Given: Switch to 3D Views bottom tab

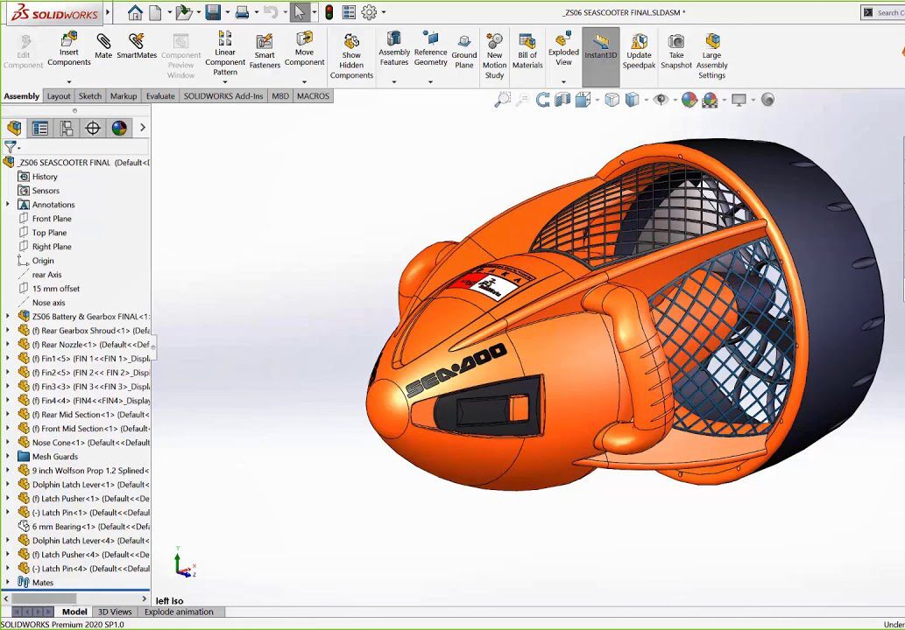Looking at the screenshot, I should point(115,612).
